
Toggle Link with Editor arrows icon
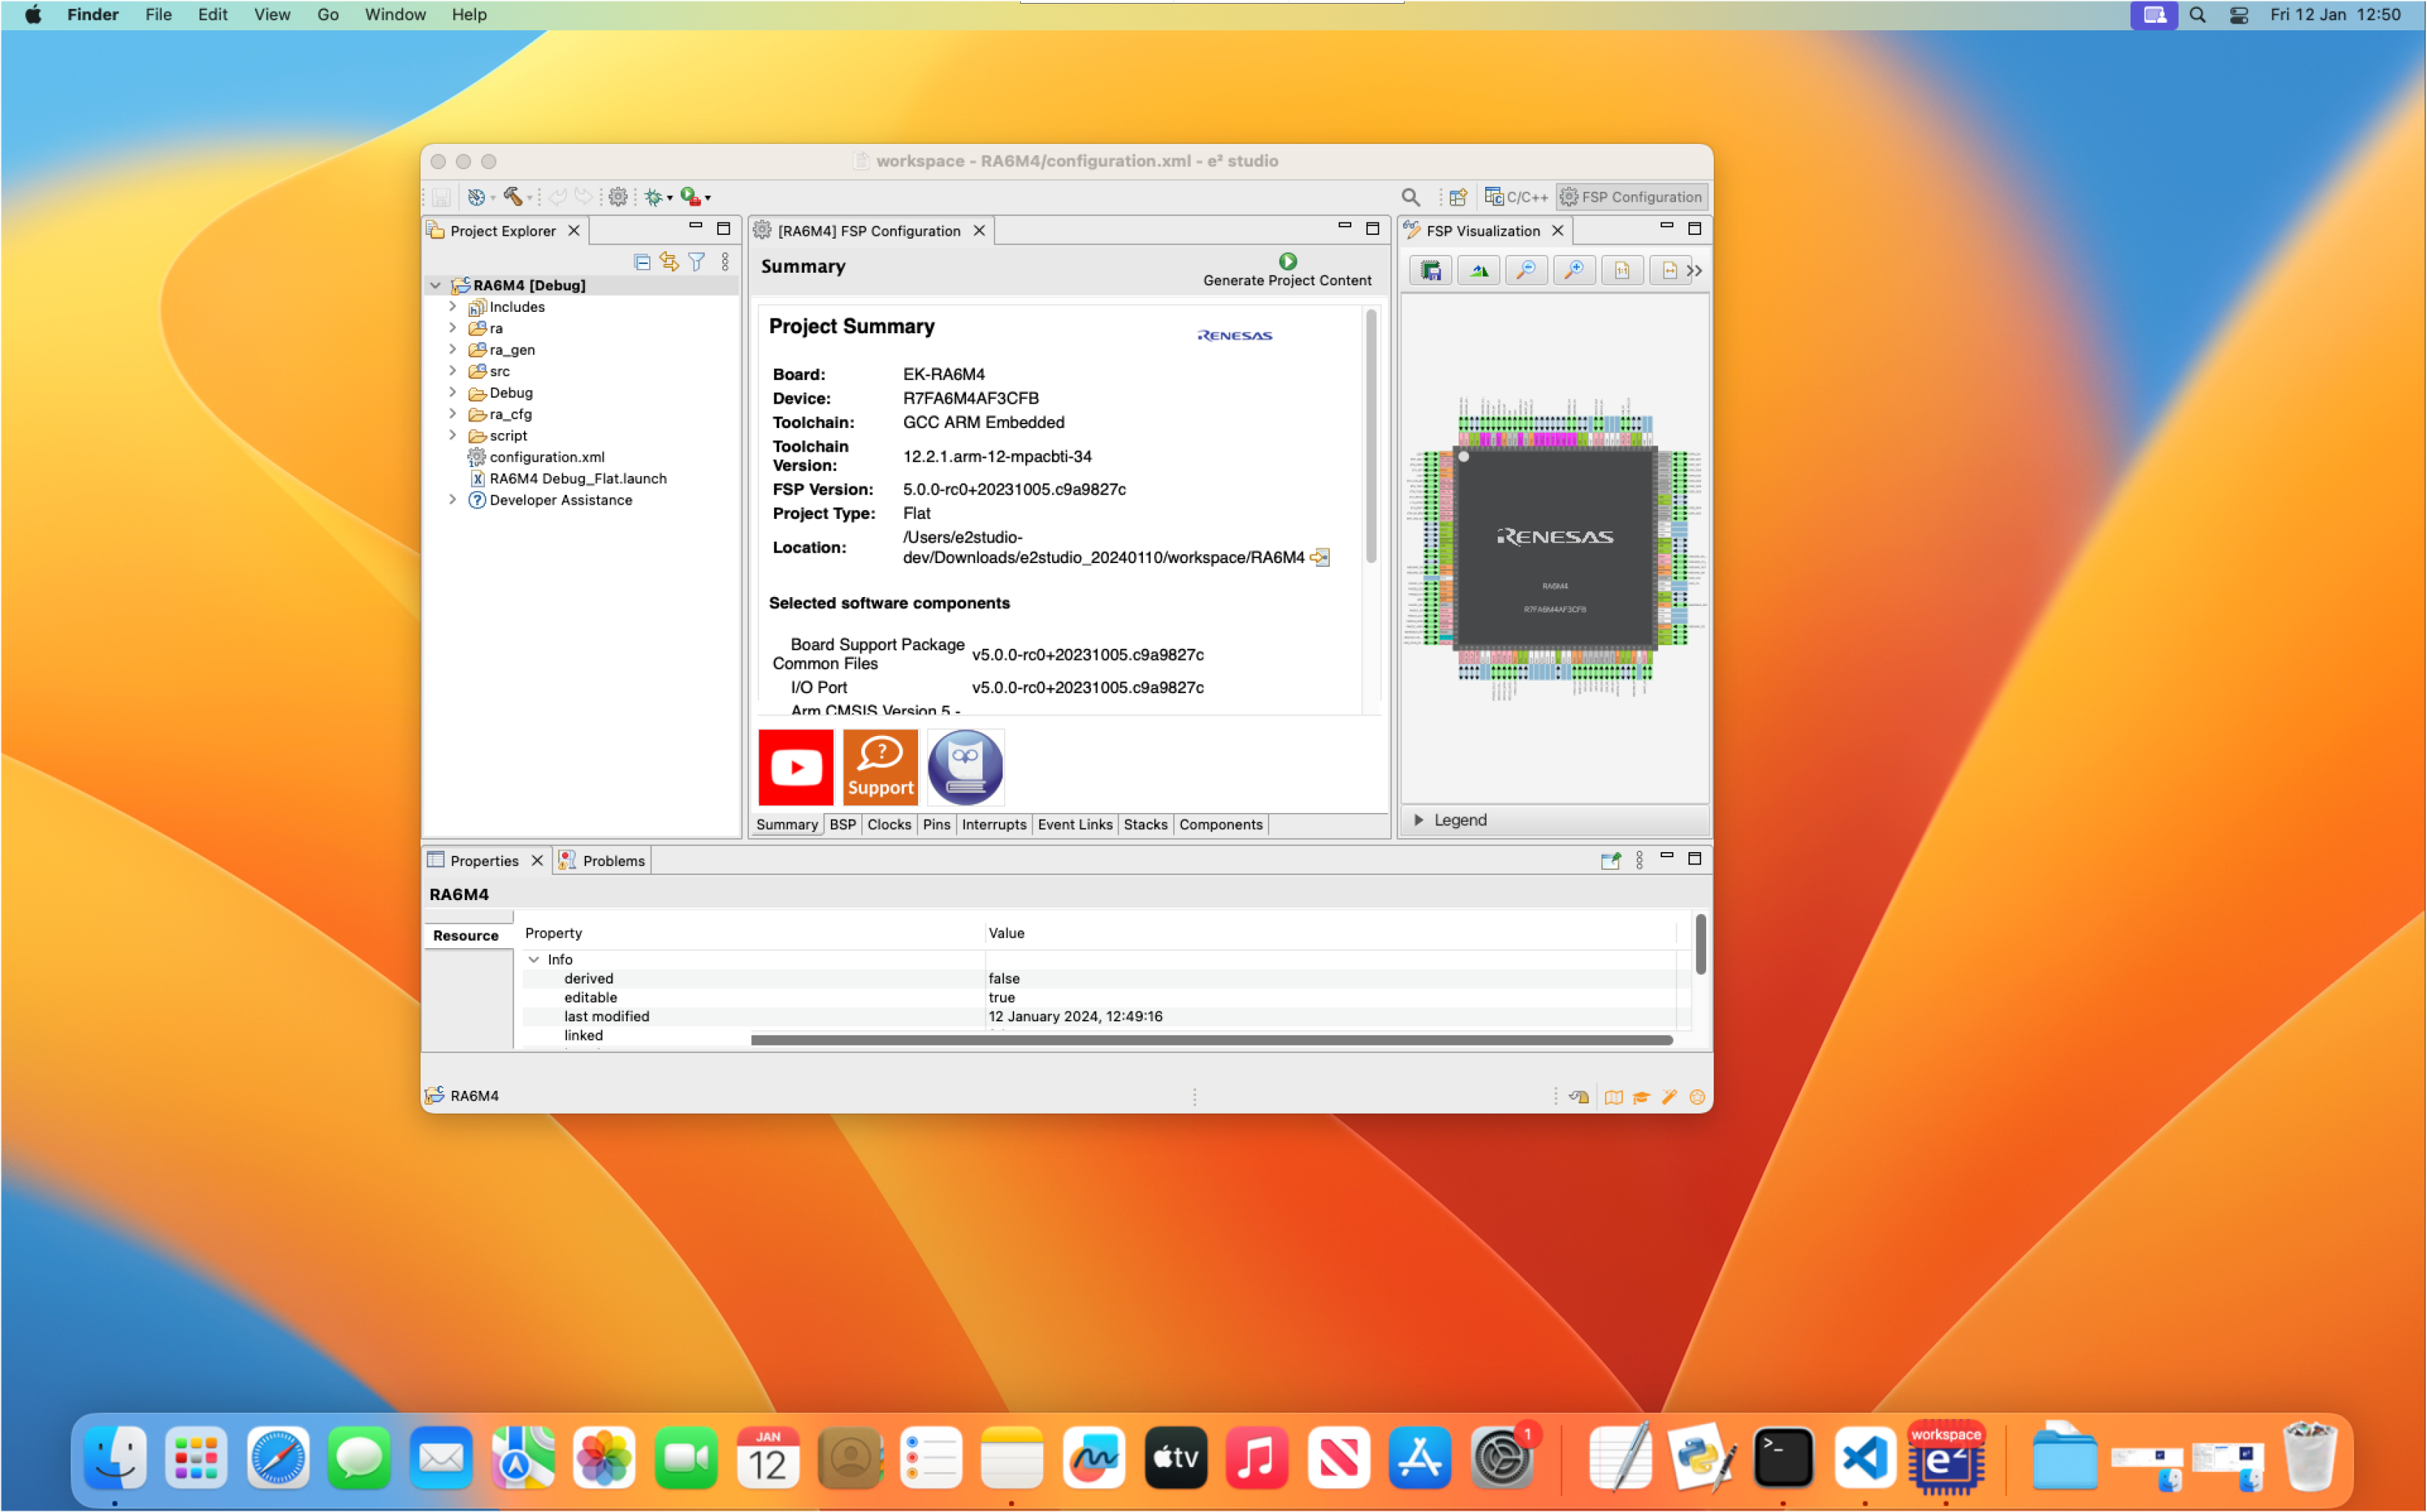pos(669,262)
